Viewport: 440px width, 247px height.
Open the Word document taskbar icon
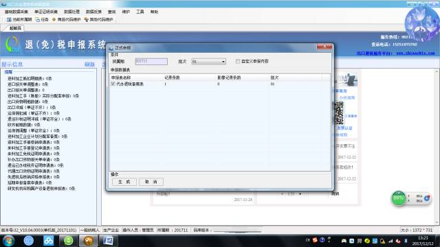[109, 241]
